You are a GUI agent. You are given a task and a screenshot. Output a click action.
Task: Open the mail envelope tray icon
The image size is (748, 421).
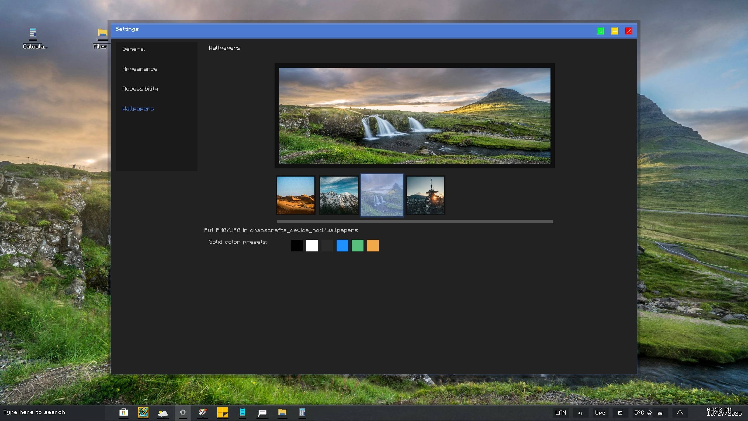(x=620, y=413)
